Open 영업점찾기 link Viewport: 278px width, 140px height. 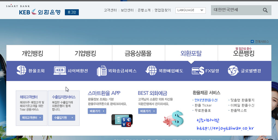(x=163, y=10)
